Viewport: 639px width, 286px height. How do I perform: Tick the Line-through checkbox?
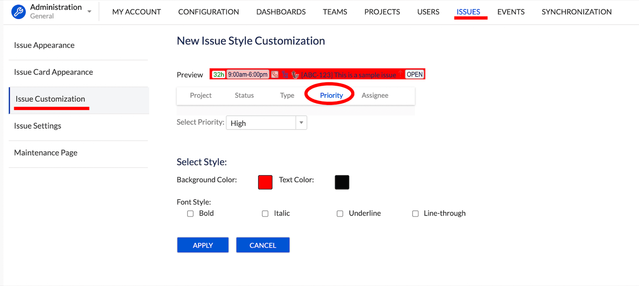point(415,214)
